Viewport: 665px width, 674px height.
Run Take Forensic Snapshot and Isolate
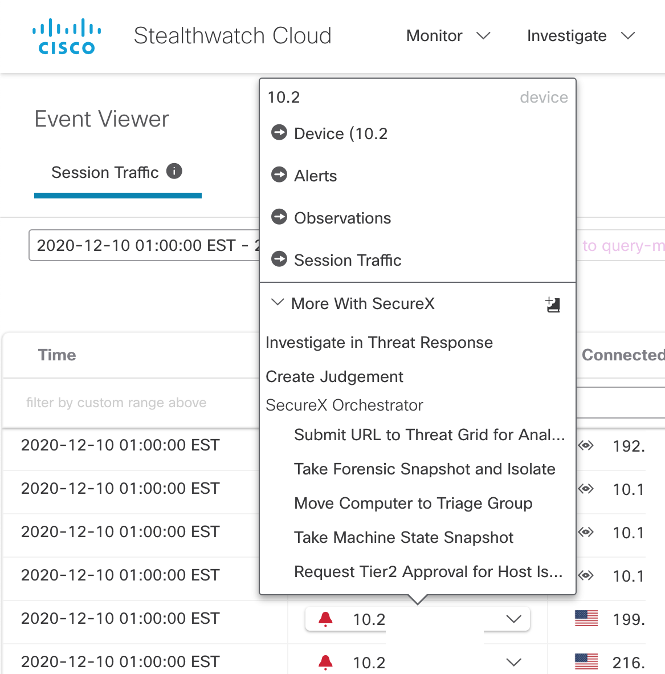[x=425, y=469]
